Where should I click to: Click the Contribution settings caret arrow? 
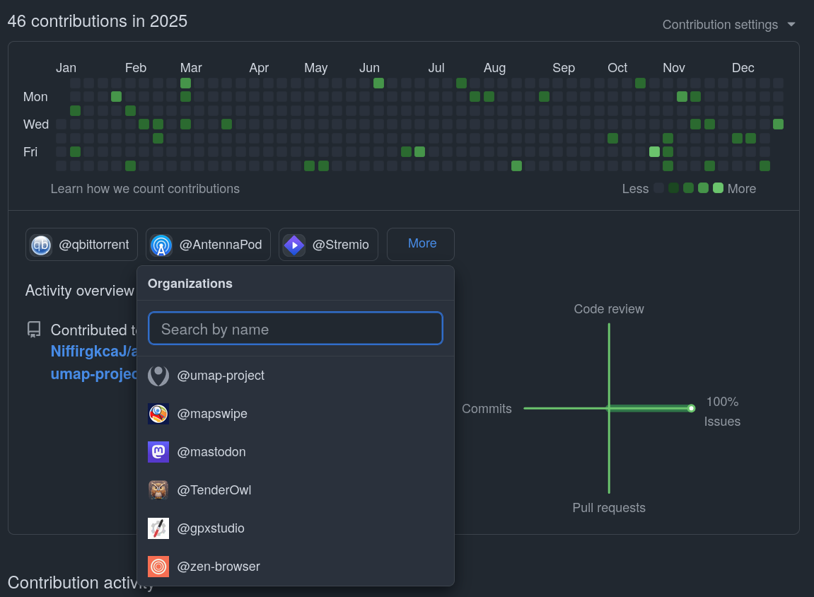[791, 25]
